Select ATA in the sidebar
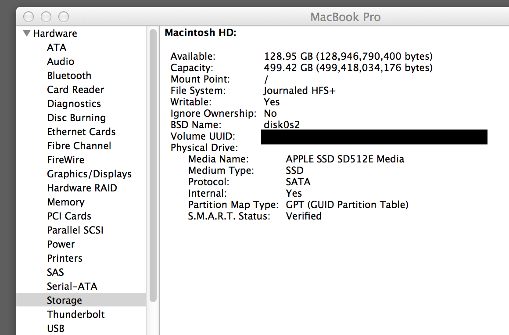The width and height of the screenshot is (509, 335). tap(57, 47)
